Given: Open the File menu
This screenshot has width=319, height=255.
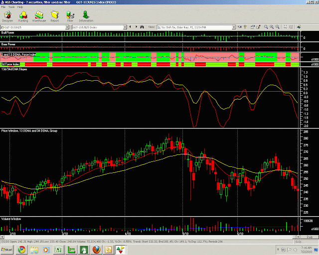Looking at the screenshot, I should click(3, 7).
